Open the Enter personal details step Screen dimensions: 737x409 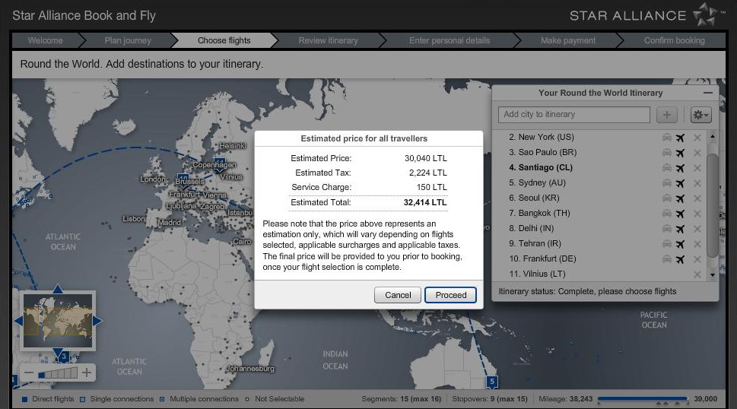click(x=450, y=40)
